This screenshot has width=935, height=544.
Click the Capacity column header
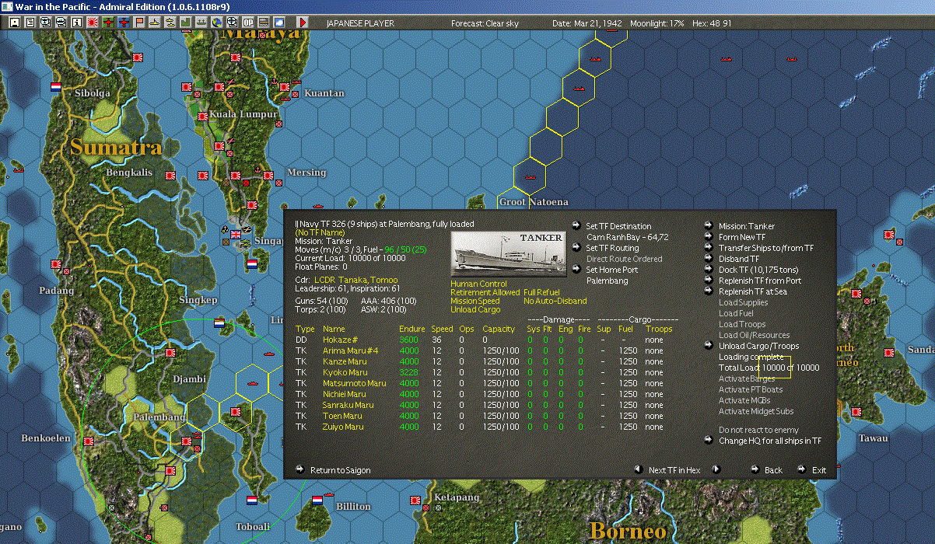pos(499,329)
